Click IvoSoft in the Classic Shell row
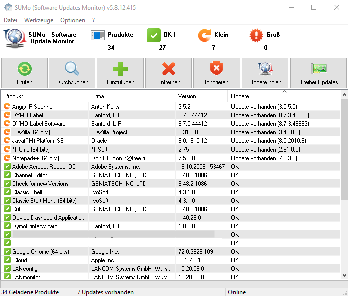Image resolution: width=348 pixels, height=296 pixels. pyautogui.click(x=100, y=192)
